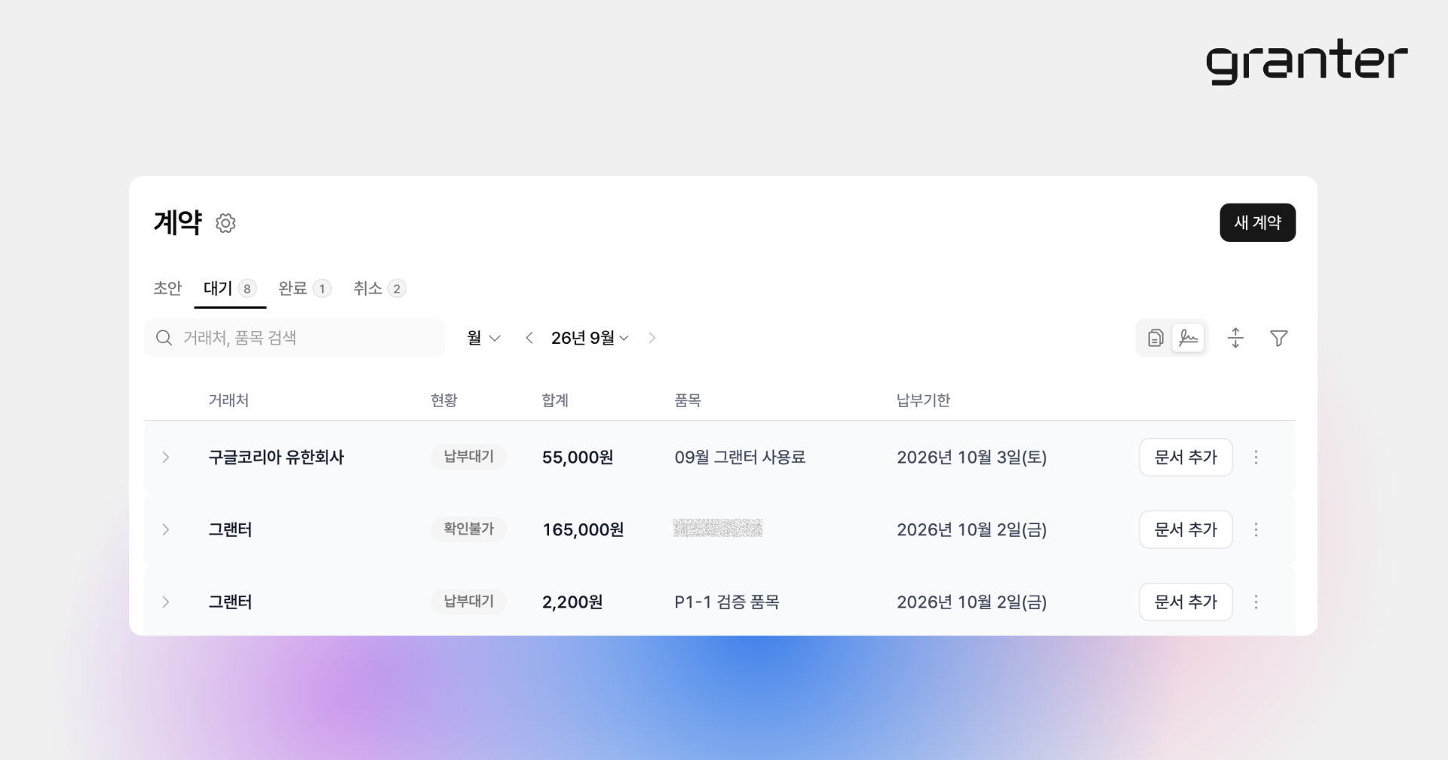Click the 품목 column header
This screenshot has width=1448, height=760.
pos(688,400)
